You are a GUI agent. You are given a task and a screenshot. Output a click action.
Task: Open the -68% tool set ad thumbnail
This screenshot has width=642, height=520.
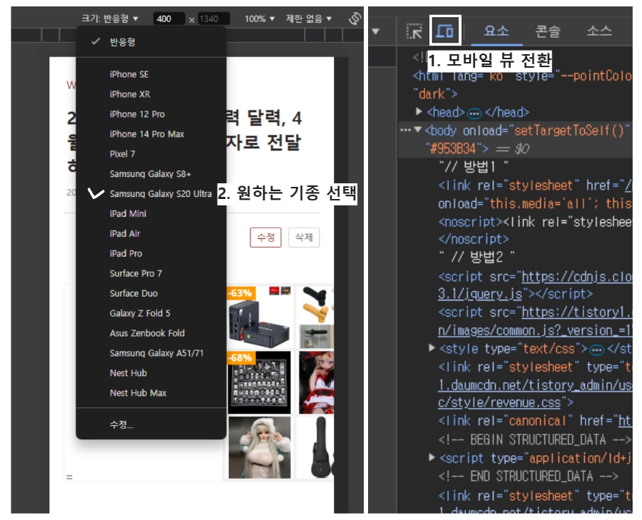[259, 382]
